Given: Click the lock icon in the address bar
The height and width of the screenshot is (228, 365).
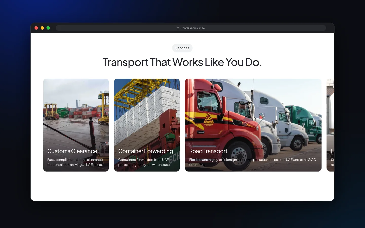Looking at the screenshot, I should click(178, 28).
